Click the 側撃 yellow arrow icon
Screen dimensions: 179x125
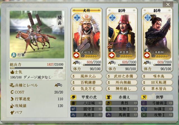(144, 97)
